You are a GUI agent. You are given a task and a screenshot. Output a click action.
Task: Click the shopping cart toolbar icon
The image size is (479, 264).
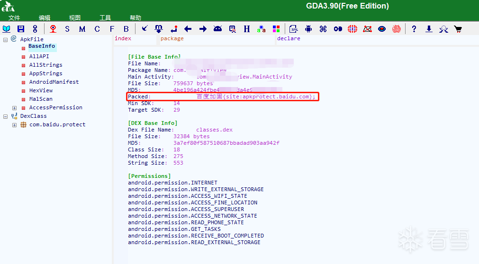458,29
